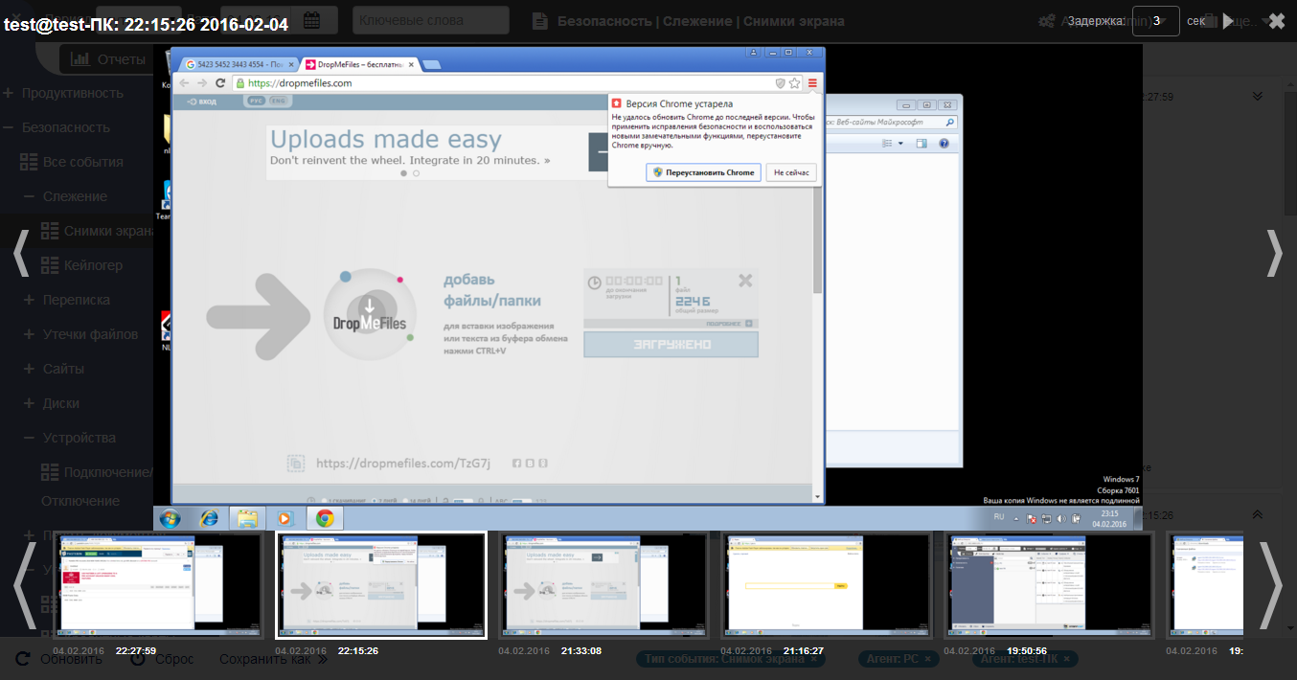Open Кейлогер in the sidebar
Screen dimensions: 1297x680
pos(82,265)
